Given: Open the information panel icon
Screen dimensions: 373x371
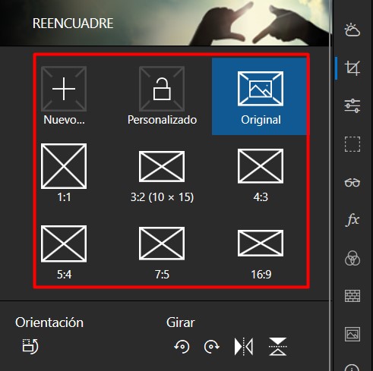Looking at the screenshot, I should pyautogui.click(x=352, y=367).
